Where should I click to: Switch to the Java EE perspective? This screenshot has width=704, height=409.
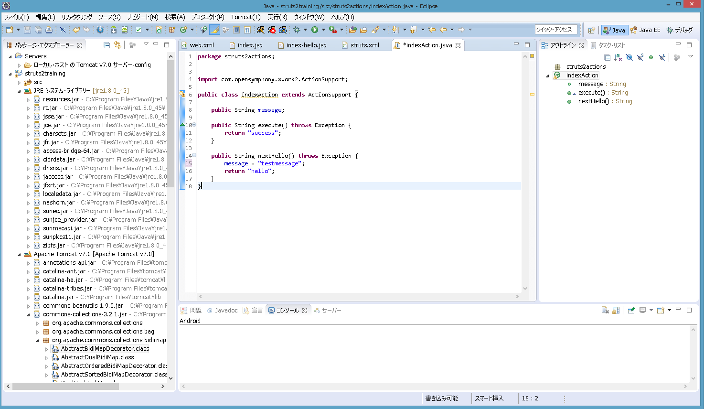pyautogui.click(x=645, y=30)
